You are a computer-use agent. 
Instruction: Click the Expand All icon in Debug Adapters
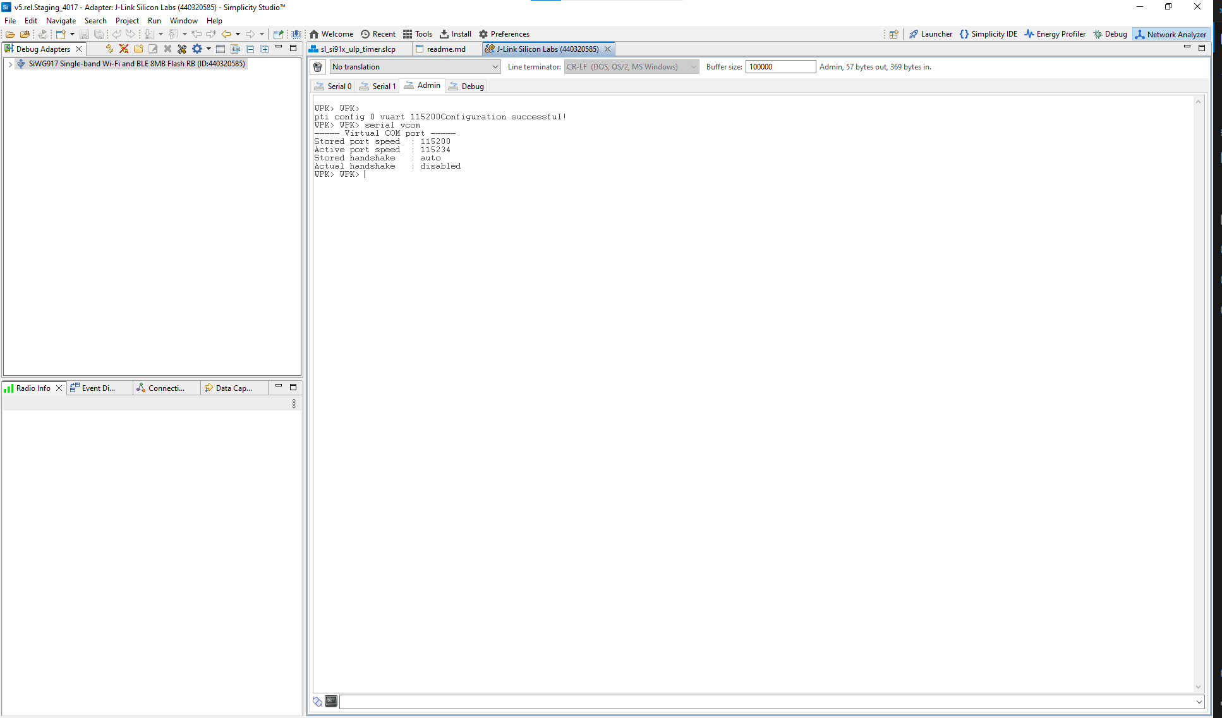(x=265, y=49)
